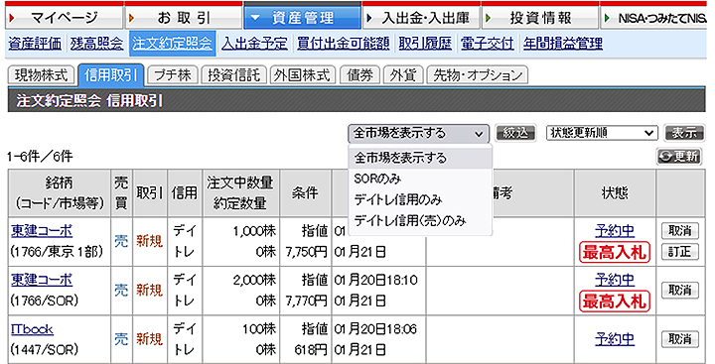
Task: Choose 全市場を表示する in the dropdown list
Action: coord(420,158)
